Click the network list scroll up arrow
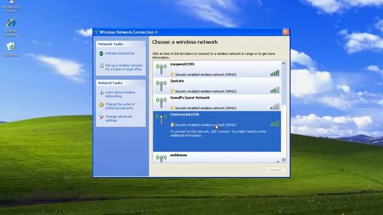383x215 pixels. coord(283,63)
